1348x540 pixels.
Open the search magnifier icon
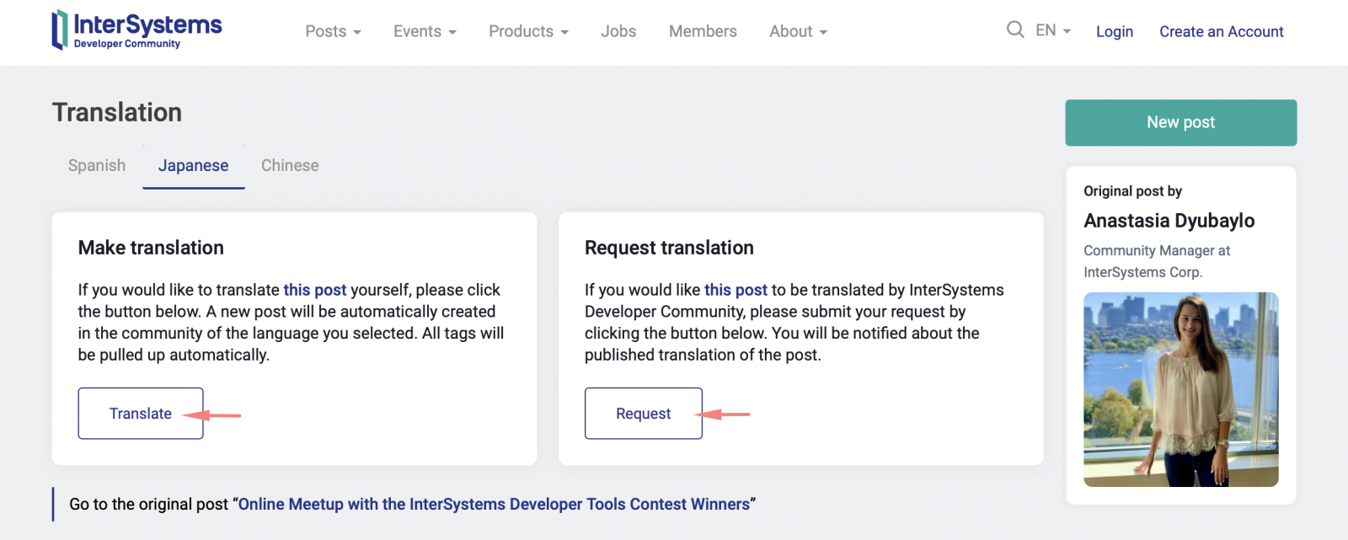[x=1014, y=30]
